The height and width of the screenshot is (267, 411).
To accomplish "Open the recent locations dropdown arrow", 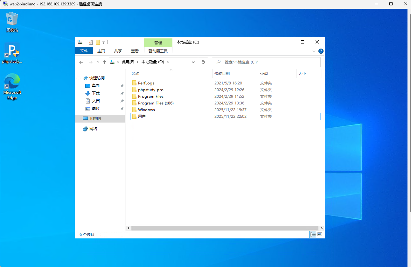I will point(98,62).
